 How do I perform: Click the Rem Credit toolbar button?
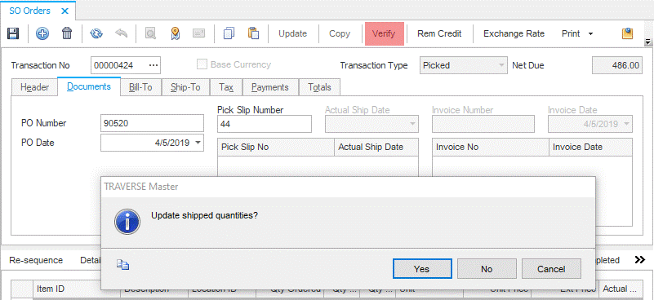[439, 33]
